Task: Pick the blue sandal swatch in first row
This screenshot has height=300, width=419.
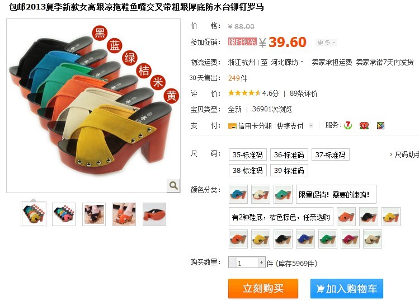Action: pos(238,194)
